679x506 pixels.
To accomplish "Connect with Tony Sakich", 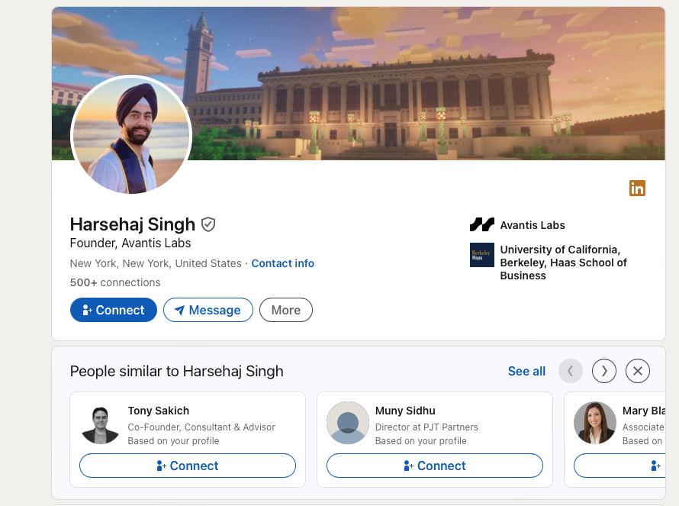I will click(188, 466).
